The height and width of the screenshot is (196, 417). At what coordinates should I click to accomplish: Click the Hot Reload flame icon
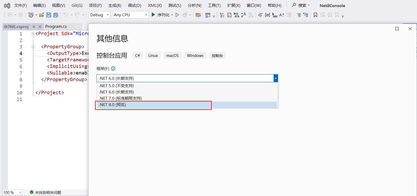pos(185,15)
